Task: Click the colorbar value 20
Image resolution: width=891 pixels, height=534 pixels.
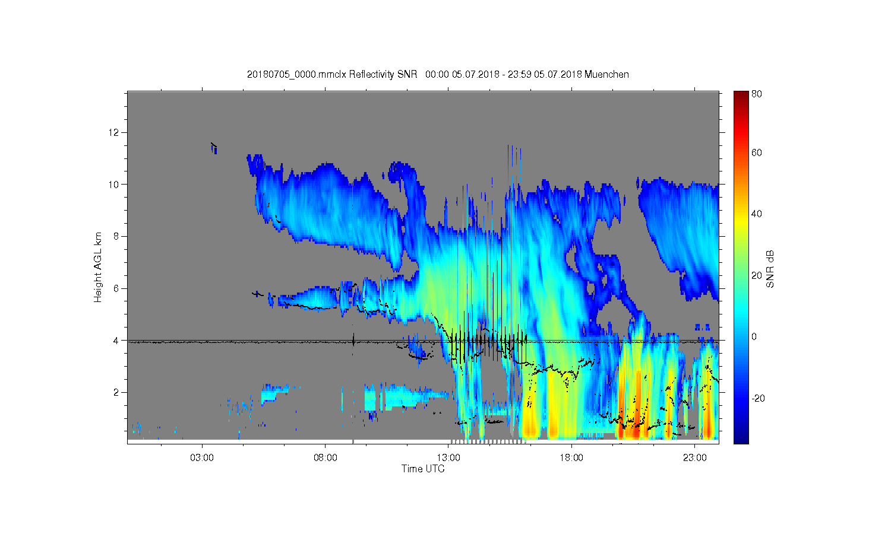Action: click(x=757, y=275)
